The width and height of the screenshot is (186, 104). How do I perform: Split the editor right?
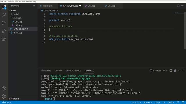tap(178, 6)
